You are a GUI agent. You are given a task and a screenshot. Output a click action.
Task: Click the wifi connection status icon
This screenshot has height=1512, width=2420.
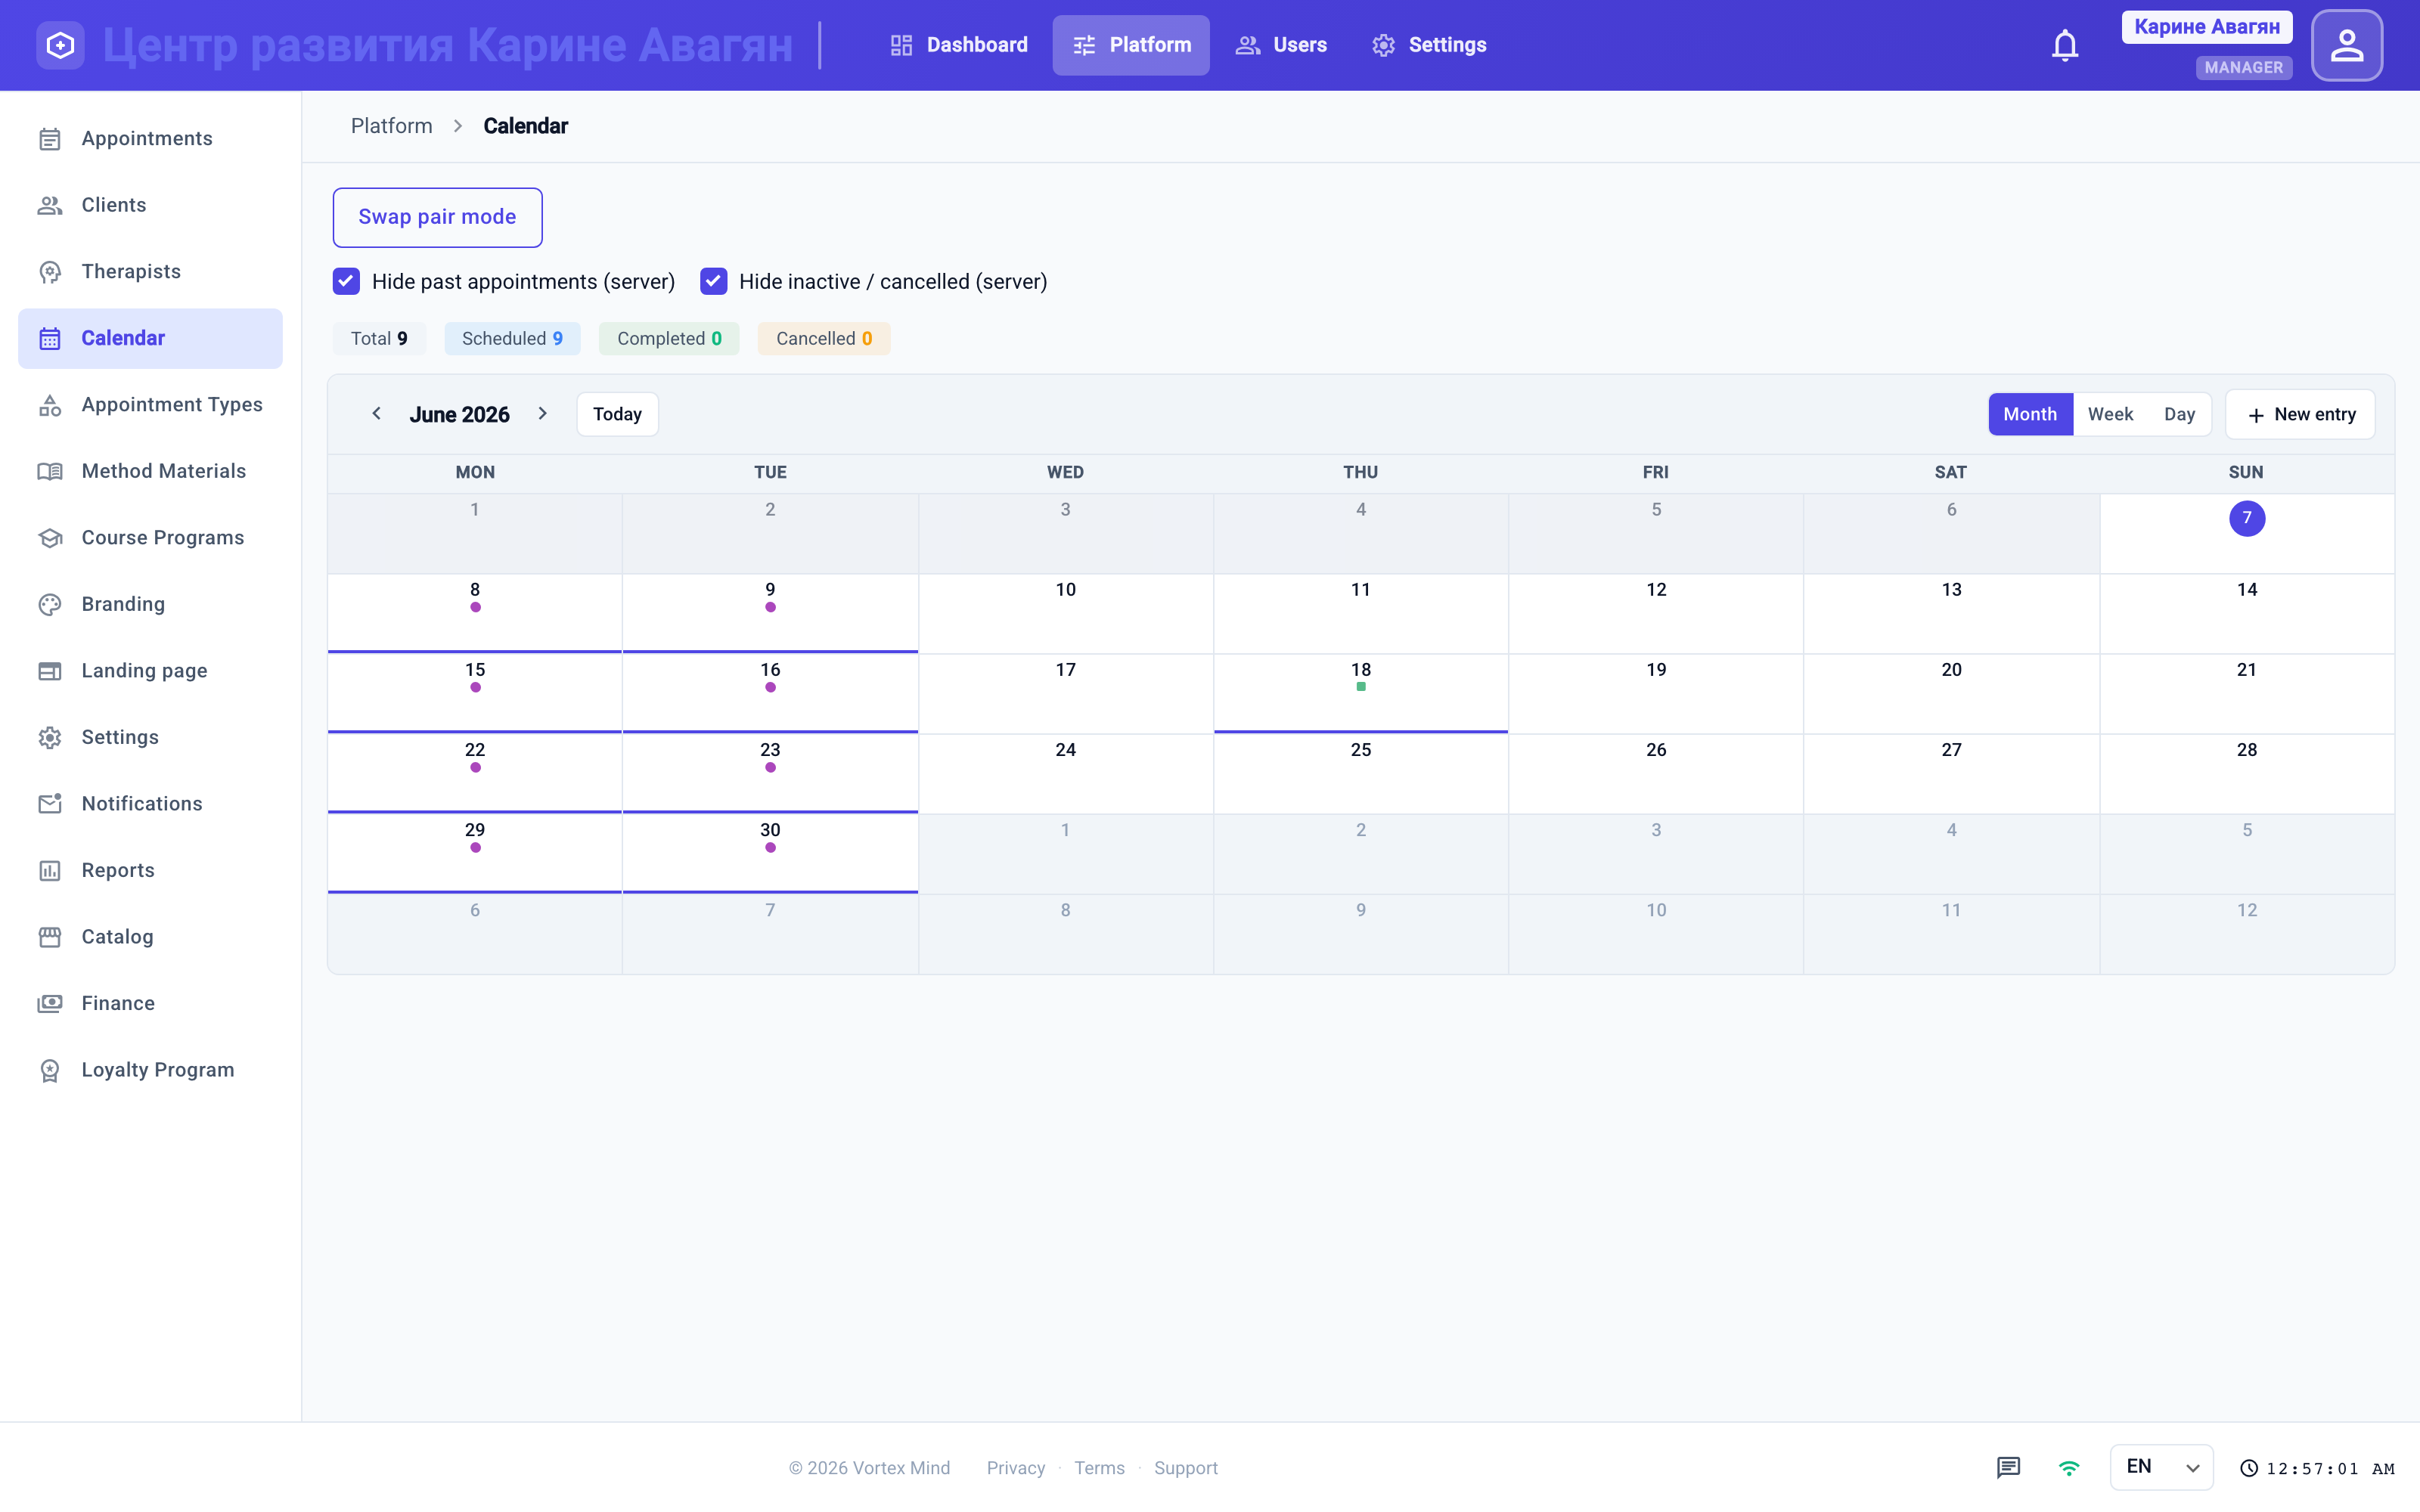pyautogui.click(x=2069, y=1467)
